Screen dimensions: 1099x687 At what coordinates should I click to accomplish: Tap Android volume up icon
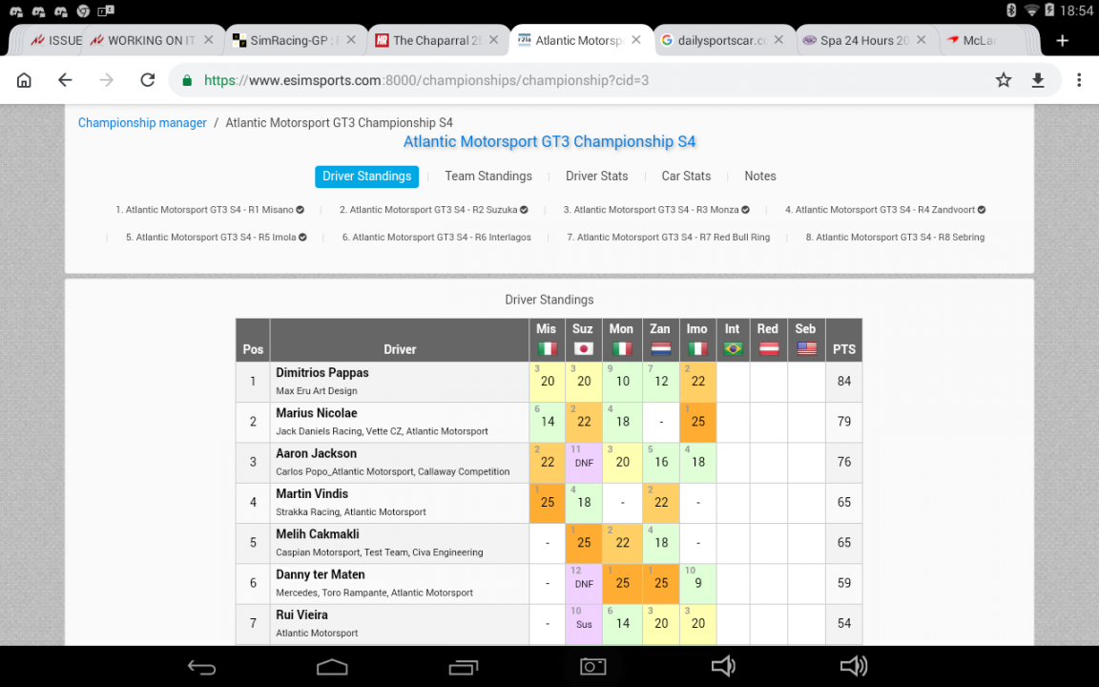pyautogui.click(x=853, y=666)
